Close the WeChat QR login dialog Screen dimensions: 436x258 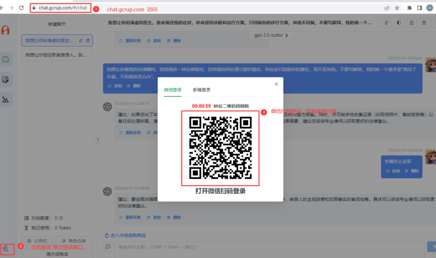click(276, 84)
